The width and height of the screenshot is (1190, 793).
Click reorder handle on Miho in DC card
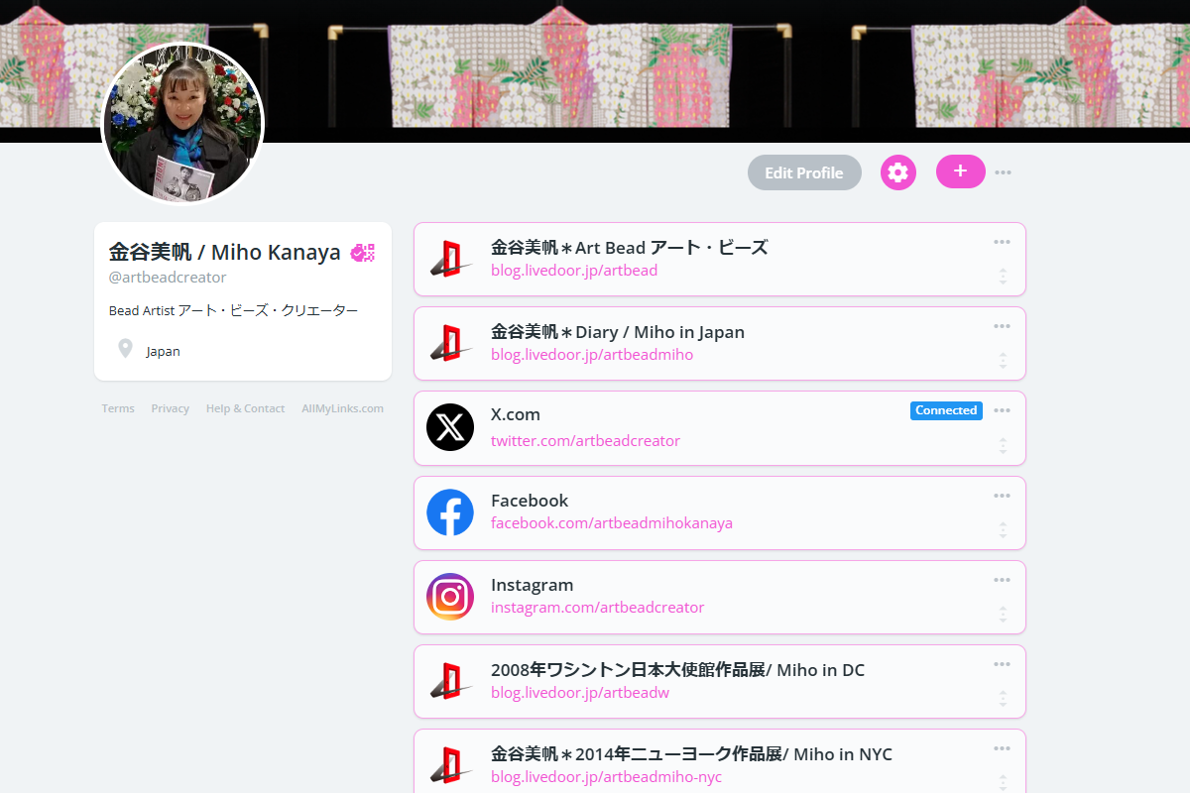(x=1003, y=699)
